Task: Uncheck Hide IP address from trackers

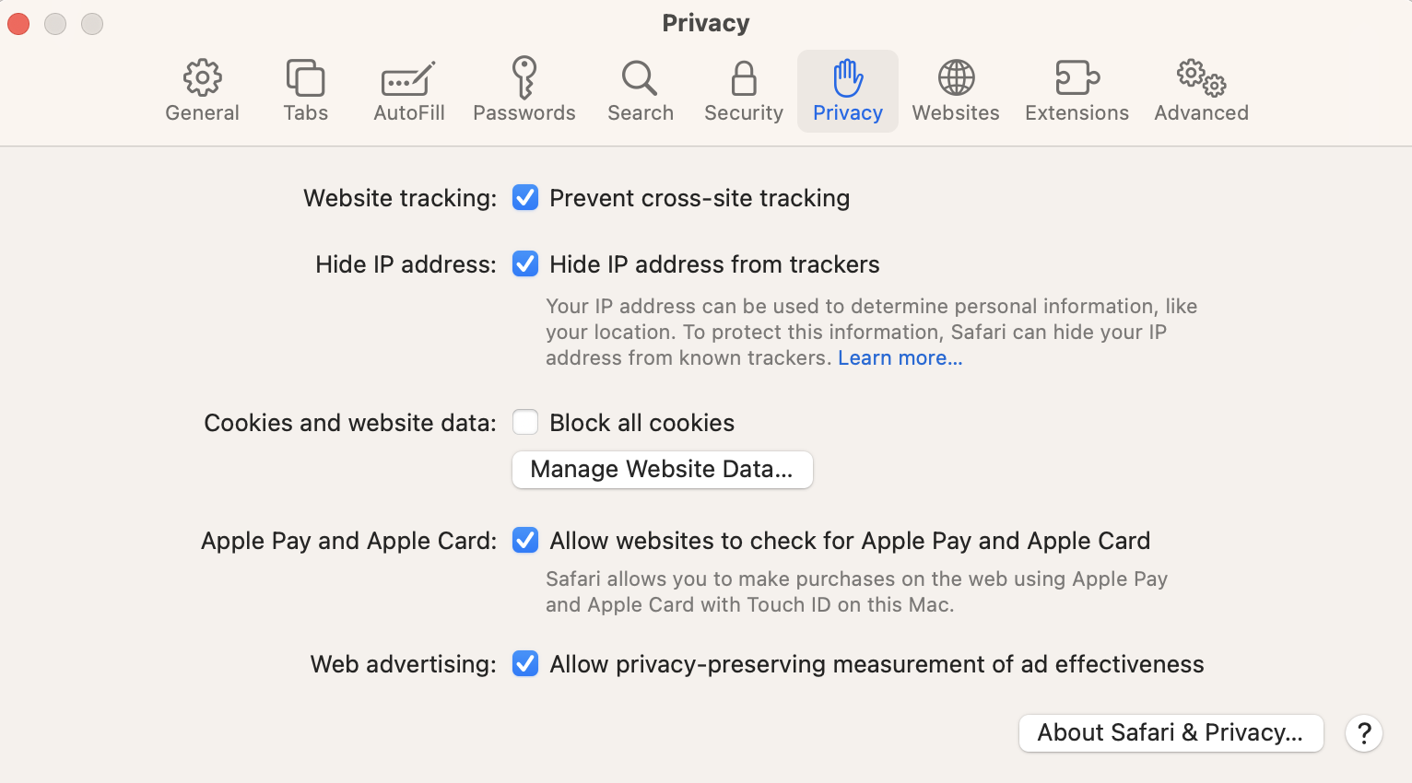Action: coord(525,264)
